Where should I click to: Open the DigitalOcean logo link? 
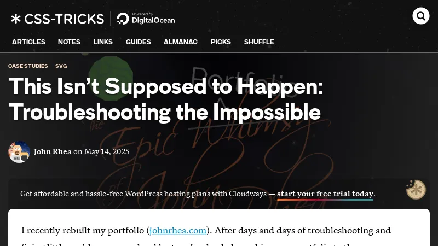tap(146, 19)
